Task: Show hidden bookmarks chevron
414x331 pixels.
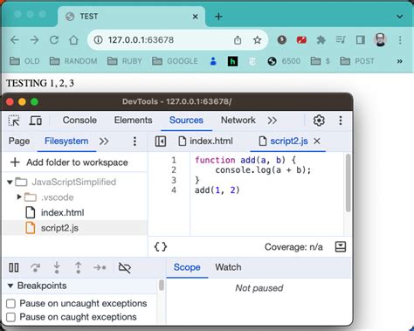Action: click(x=400, y=61)
